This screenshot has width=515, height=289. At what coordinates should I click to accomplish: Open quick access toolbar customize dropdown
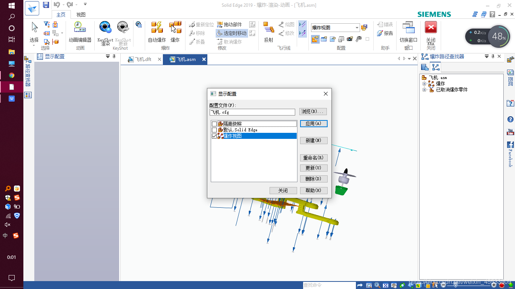coord(85,5)
